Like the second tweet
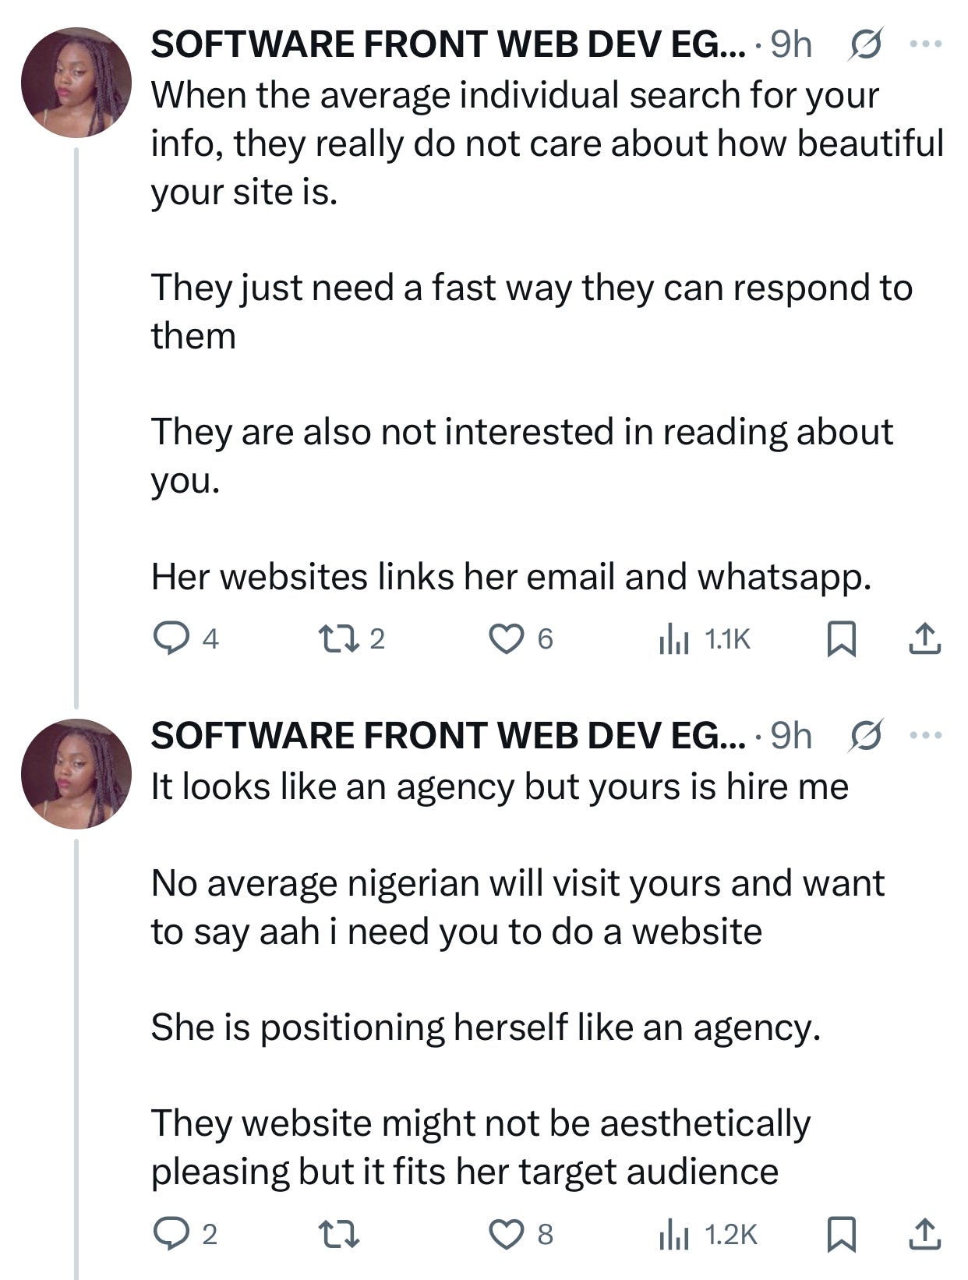Image resolution: width=968 pixels, height=1280 pixels. pyautogui.click(x=505, y=1234)
